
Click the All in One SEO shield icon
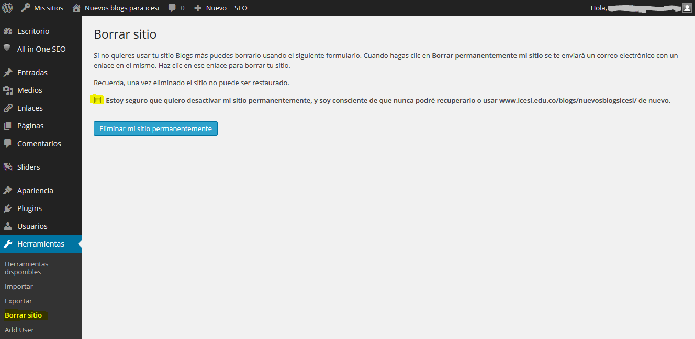click(x=7, y=48)
